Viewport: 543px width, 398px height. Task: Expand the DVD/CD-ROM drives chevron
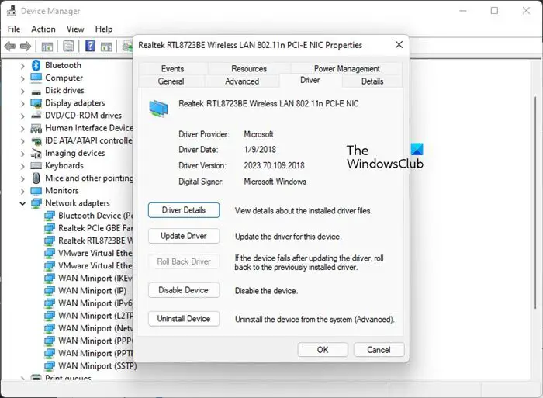[22, 116]
